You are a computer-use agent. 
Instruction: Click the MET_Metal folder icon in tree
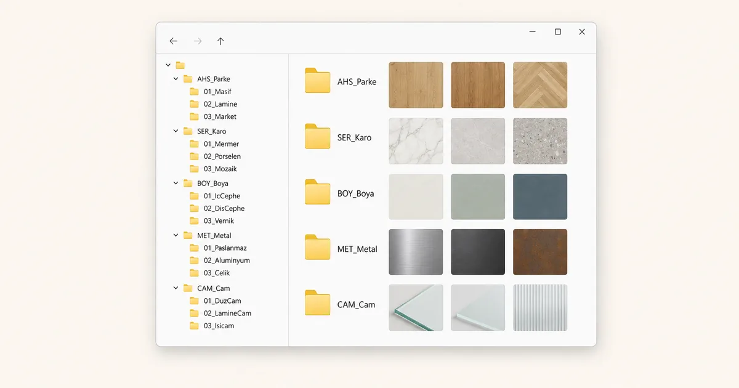(188, 235)
